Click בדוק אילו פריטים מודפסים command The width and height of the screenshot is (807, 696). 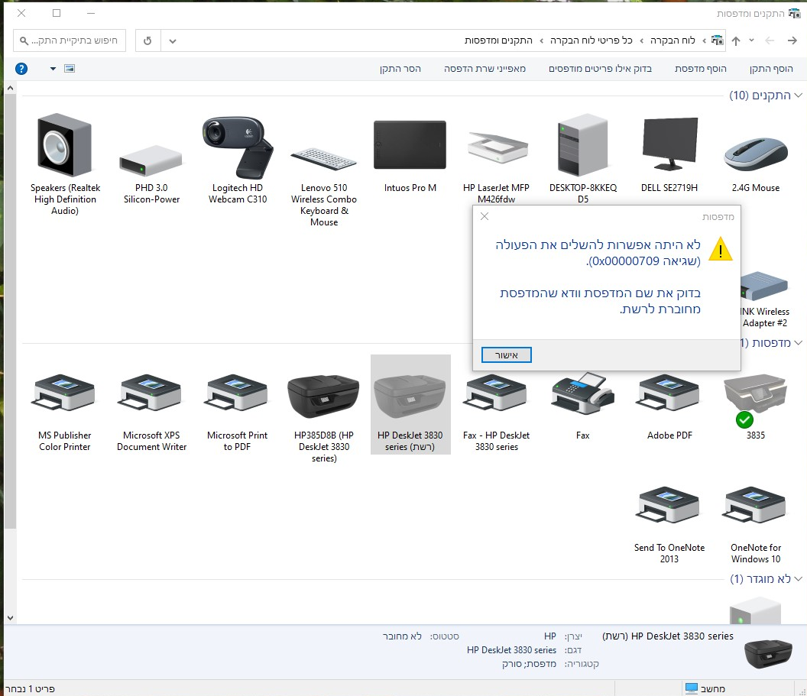tap(600, 69)
